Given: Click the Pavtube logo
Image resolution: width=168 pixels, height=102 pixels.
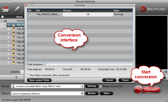Looking at the screenshot, I should tap(153, 9).
